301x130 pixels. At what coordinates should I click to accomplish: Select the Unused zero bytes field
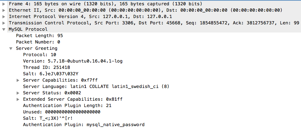(61, 112)
